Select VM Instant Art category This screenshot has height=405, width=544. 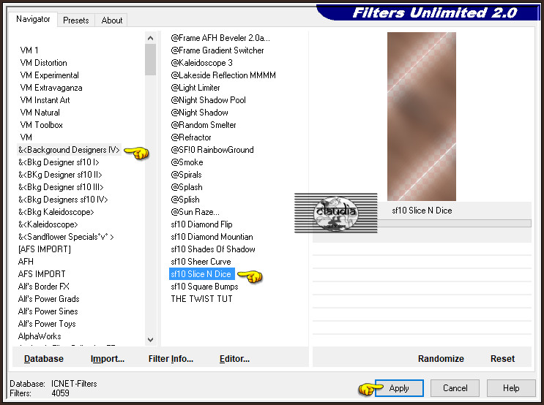coord(45,100)
